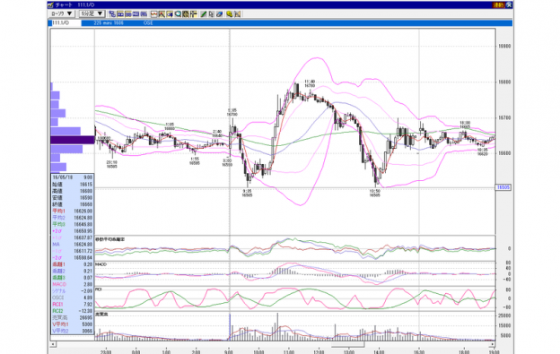Click the last toolbar icon after the key
The image size is (560, 354).
[237, 14]
